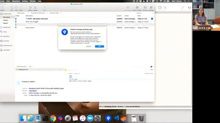The height and width of the screenshot is (123, 220).
Task: Open the Help menu
Action: point(40,1)
